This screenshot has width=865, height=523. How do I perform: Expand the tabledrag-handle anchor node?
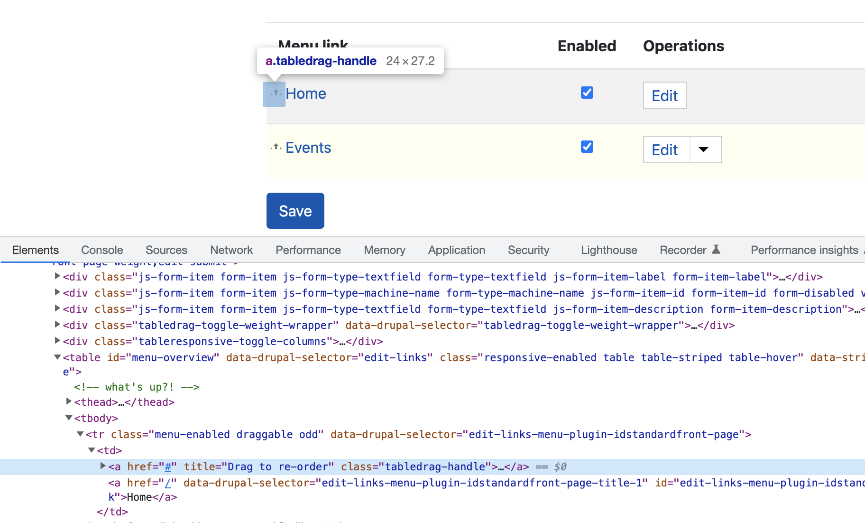pos(103,466)
